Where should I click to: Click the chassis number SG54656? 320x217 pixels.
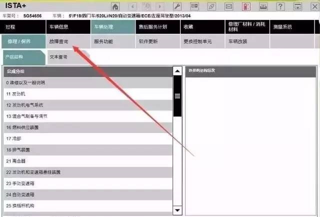32,16
